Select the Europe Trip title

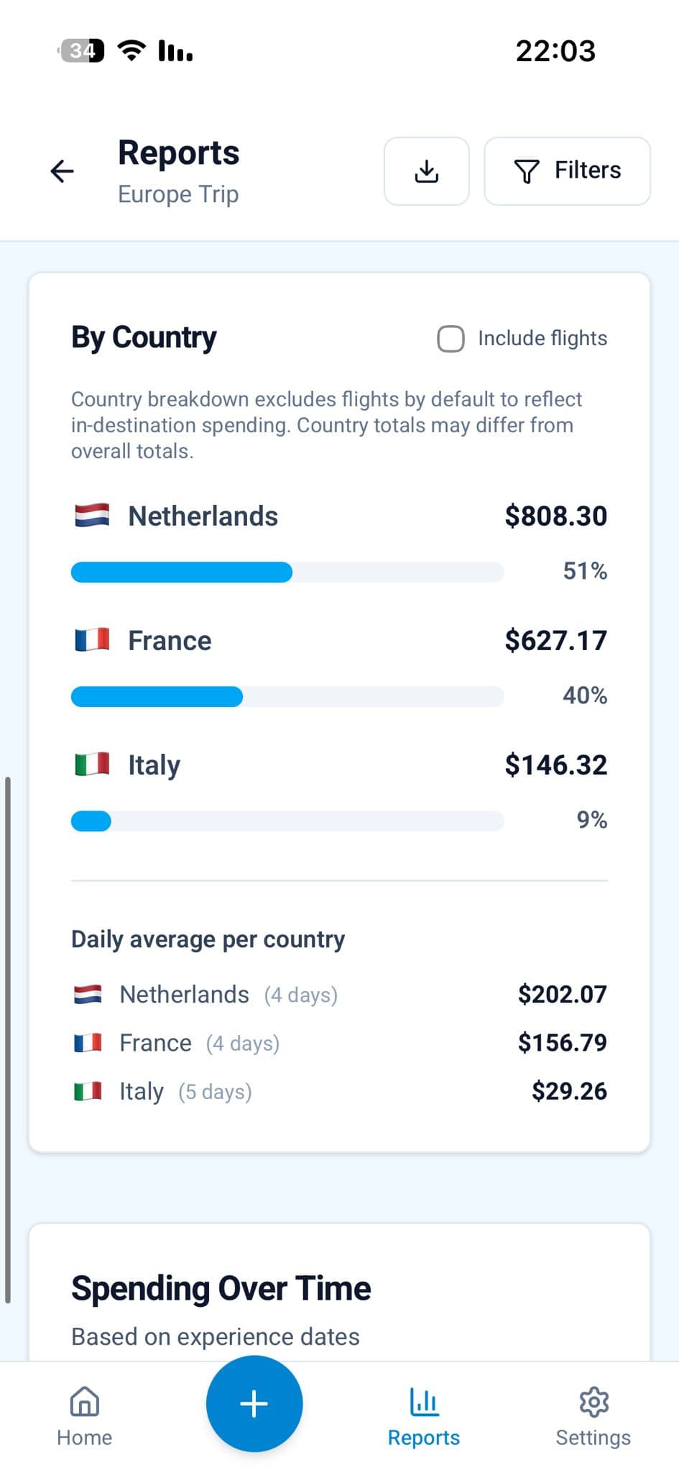(177, 193)
